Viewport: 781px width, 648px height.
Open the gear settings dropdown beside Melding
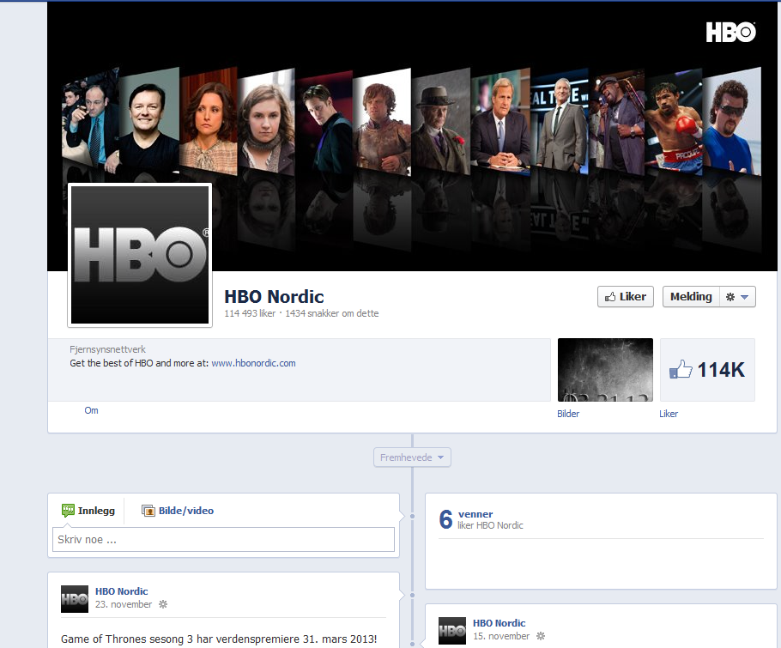(737, 297)
